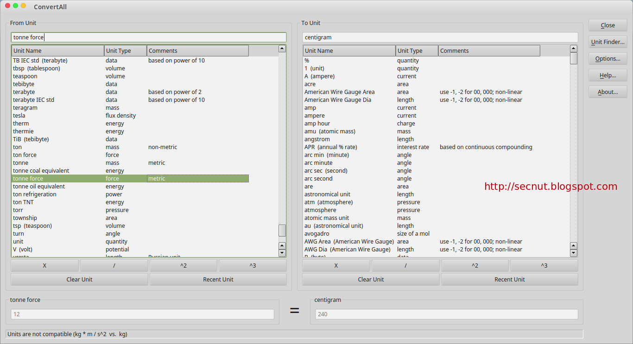Image resolution: width=633 pixels, height=344 pixels.
Task: Select 'acre' in the To Unit list
Action: (310, 84)
